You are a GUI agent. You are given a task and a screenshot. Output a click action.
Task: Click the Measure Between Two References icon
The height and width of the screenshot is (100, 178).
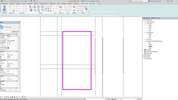click(61, 10)
